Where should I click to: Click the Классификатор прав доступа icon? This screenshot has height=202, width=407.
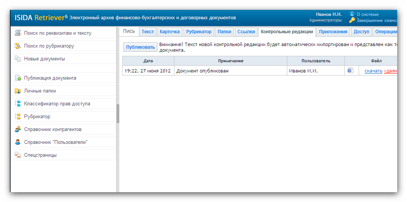(18, 103)
